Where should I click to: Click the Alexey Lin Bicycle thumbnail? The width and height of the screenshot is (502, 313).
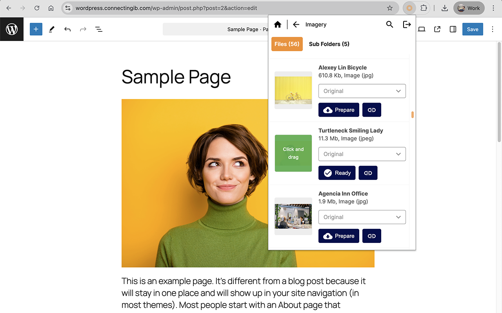[293, 90]
